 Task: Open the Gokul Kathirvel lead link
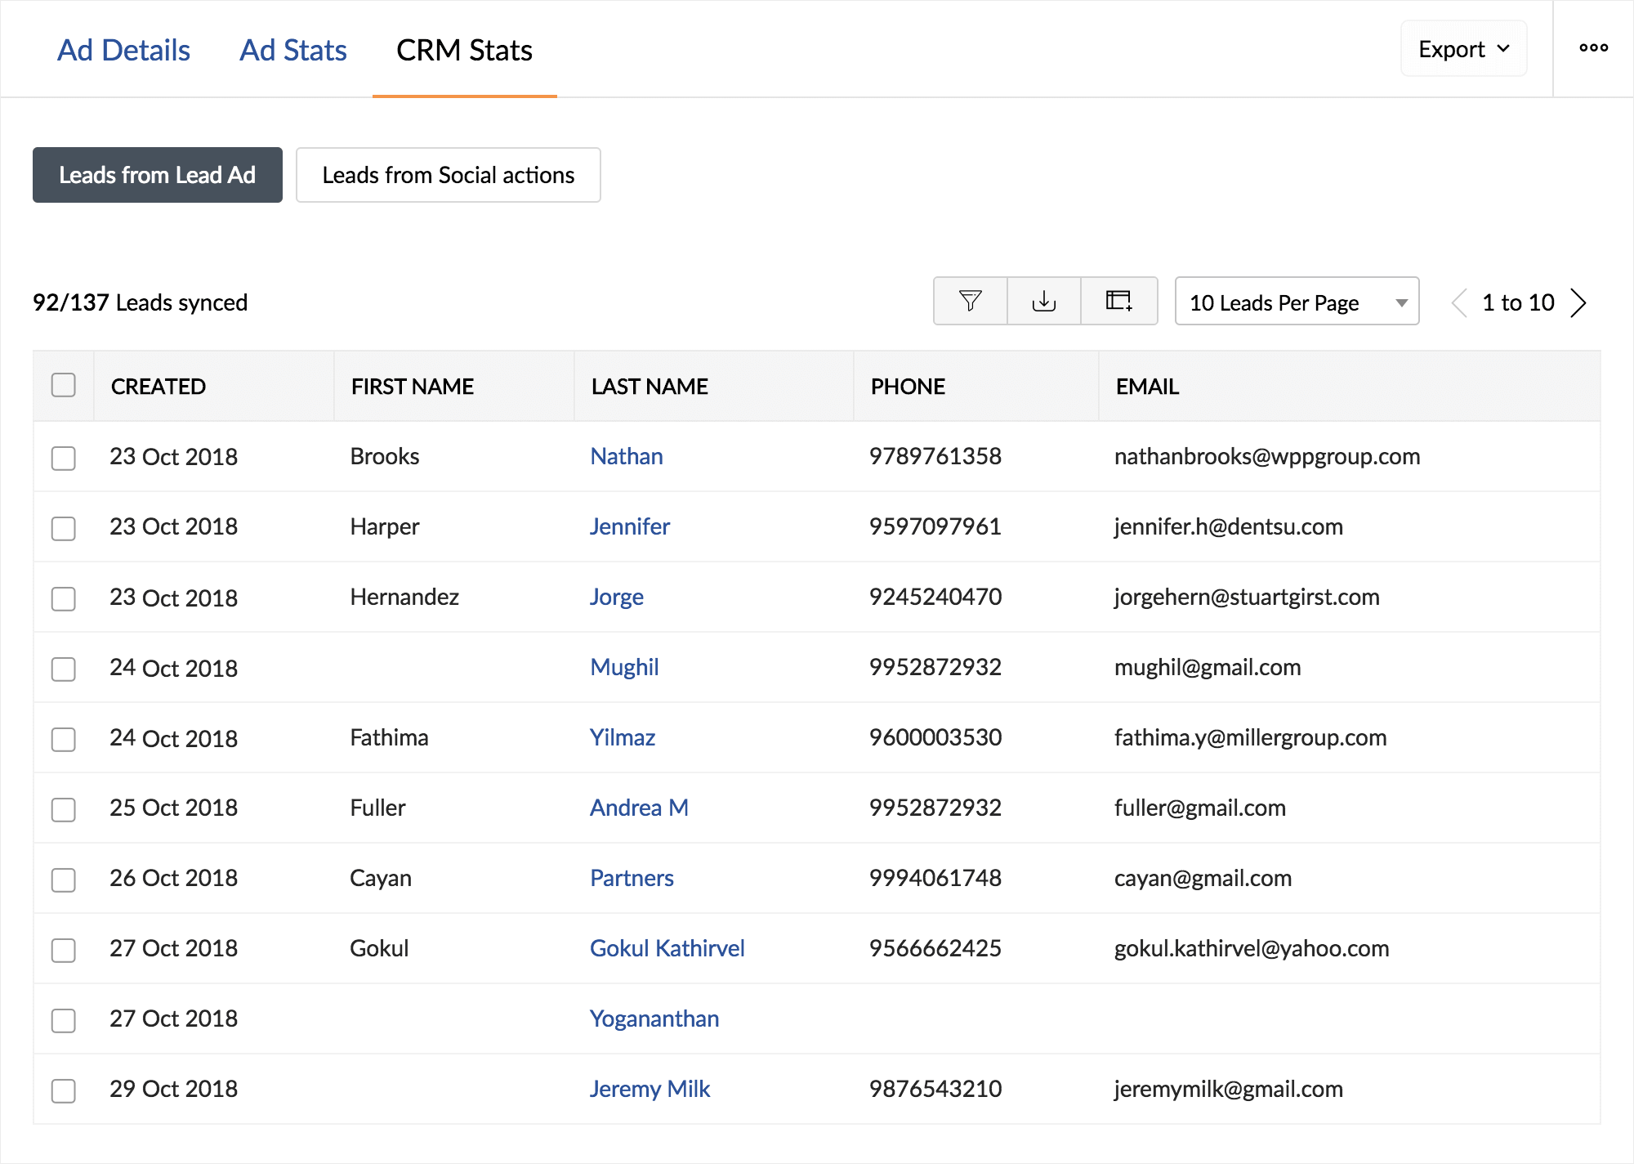pos(667,948)
